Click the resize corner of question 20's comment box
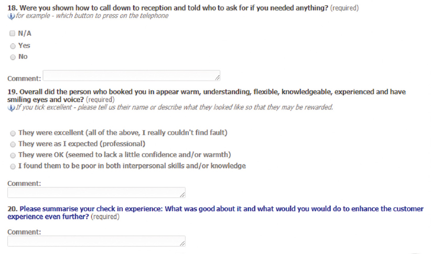The image size is (431, 254). (x=182, y=244)
